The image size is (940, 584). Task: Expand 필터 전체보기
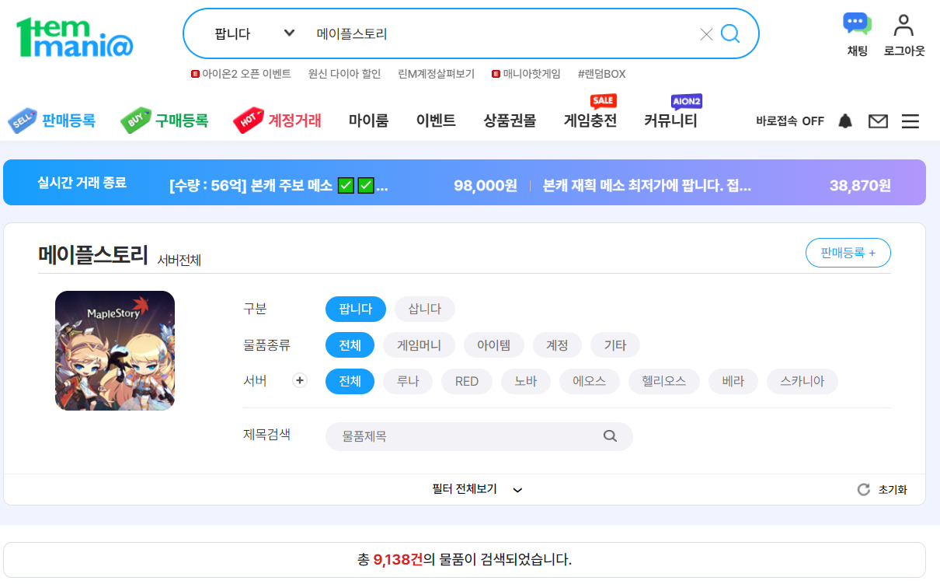[x=477, y=490]
